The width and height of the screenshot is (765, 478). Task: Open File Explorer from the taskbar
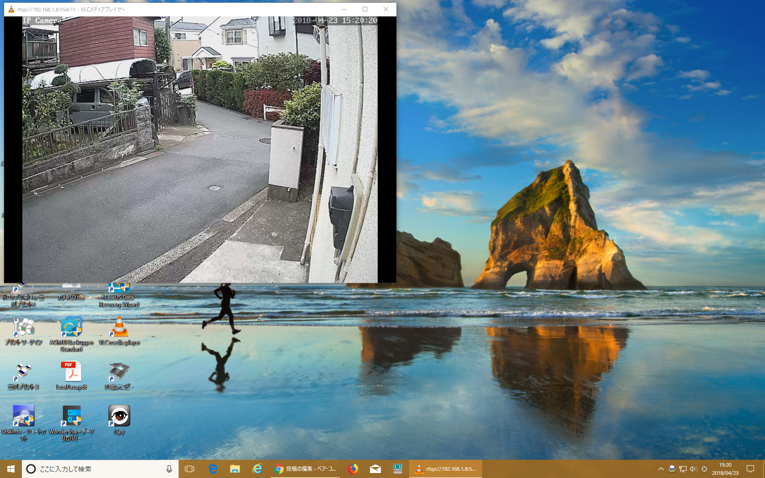pyautogui.click(x=235, y=469)
